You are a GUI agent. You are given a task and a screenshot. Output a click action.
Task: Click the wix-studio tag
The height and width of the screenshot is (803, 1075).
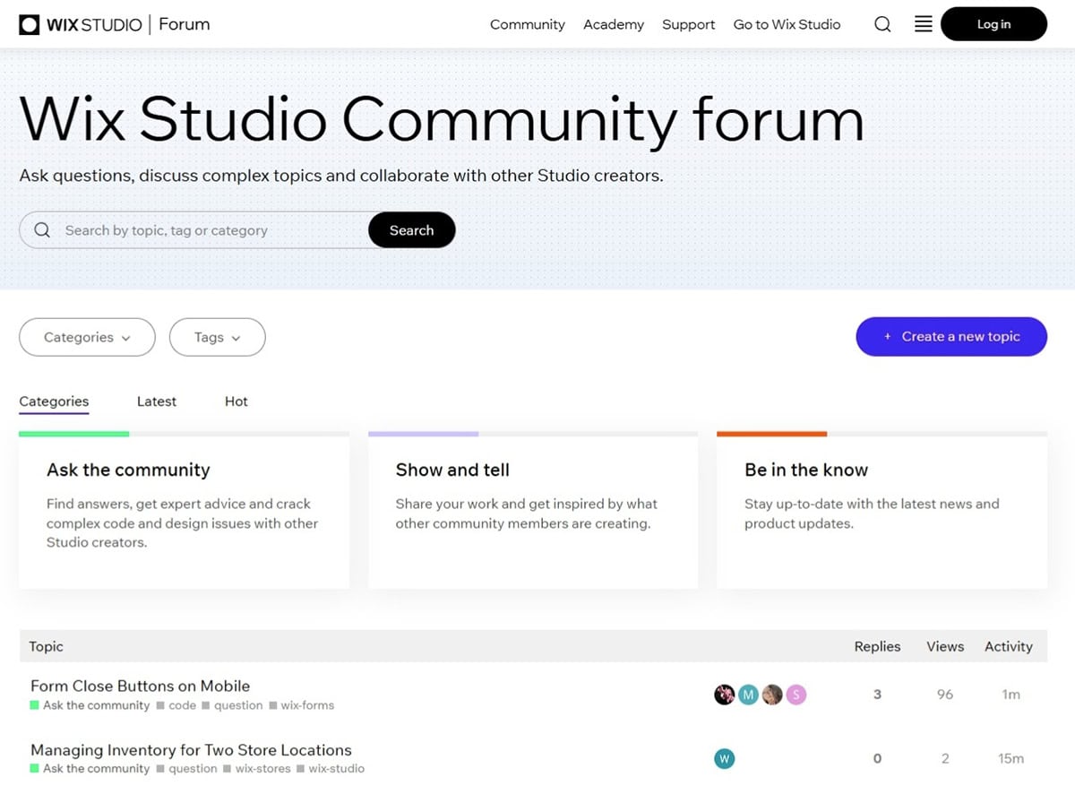click(x=331, y=769)
